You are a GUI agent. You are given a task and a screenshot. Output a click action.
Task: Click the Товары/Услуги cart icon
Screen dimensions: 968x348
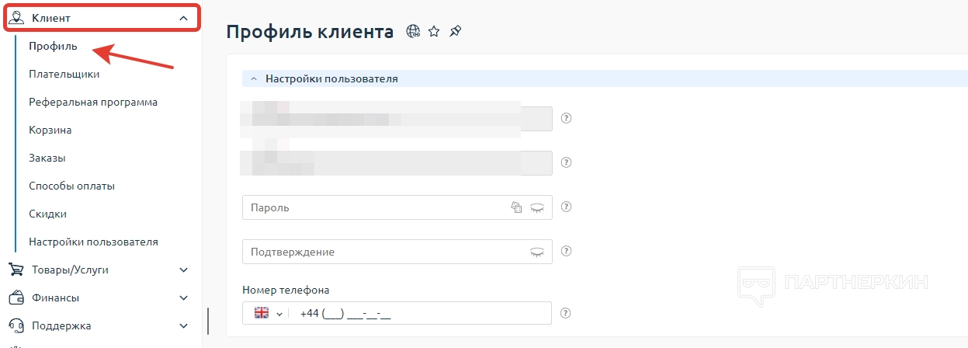point(16,270)
